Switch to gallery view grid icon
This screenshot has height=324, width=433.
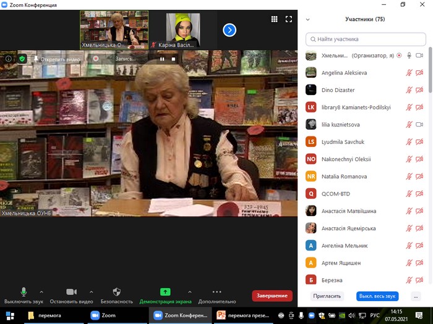pyautogui.click(x=274, y=19)
